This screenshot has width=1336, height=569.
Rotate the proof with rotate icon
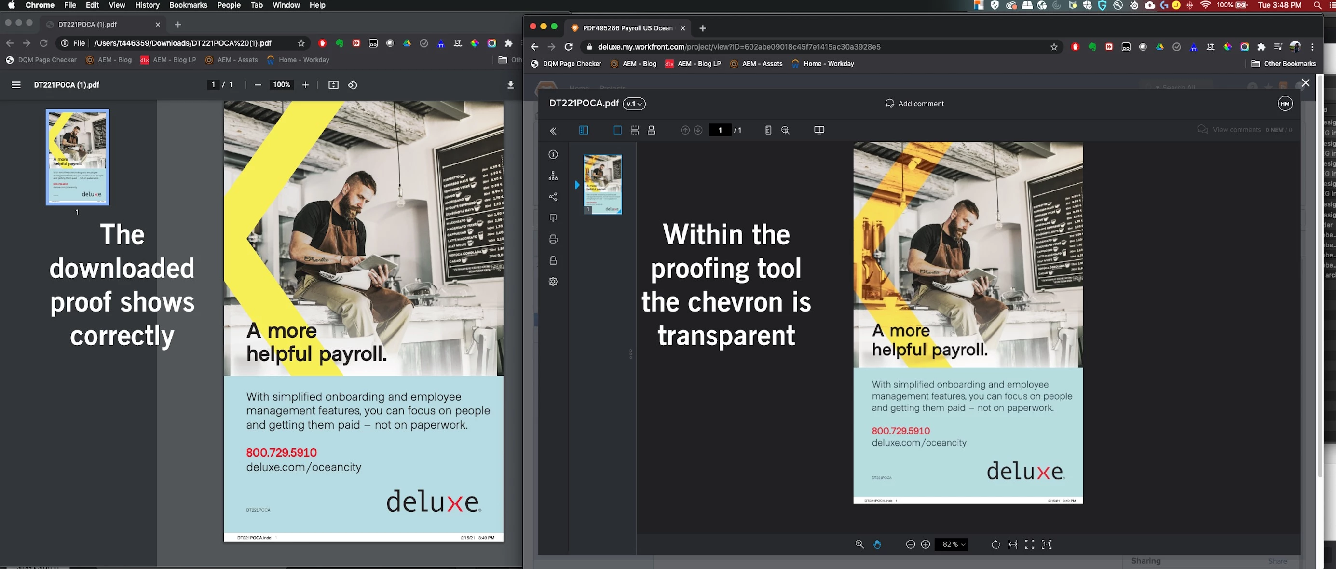995,544
